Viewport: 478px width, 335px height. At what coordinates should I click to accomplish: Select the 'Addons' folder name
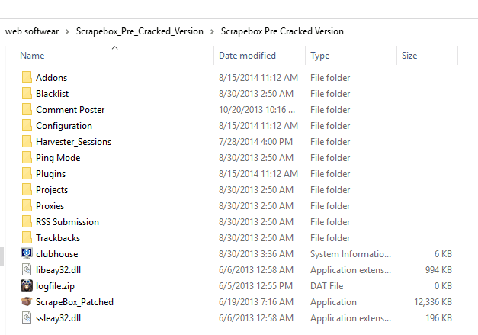coord(52,78)
